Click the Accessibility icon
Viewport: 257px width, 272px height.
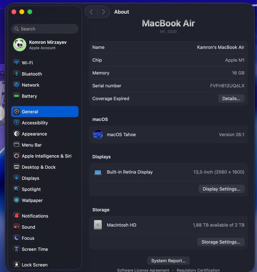[x=17, y=123]
